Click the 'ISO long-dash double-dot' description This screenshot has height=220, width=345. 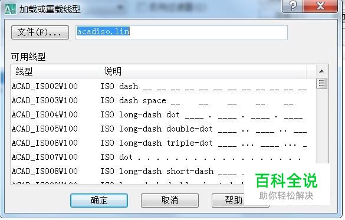point(156,129)
